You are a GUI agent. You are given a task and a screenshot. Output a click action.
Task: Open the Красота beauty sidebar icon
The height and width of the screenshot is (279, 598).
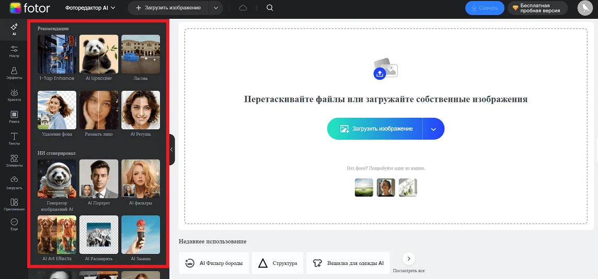point(14,95)
